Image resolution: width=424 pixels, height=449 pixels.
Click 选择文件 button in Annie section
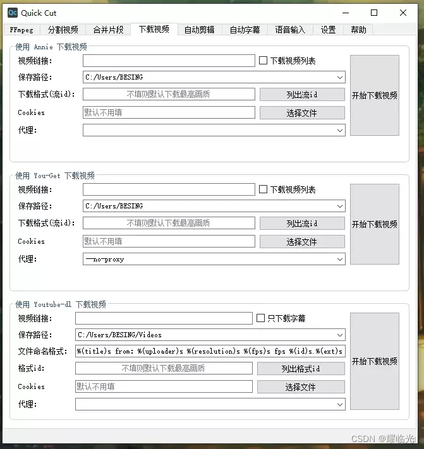302,113
